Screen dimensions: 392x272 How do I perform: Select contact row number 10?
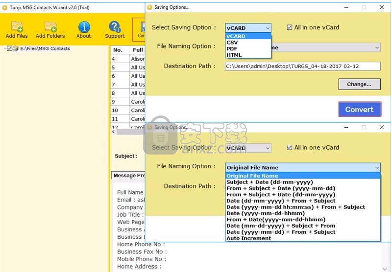point(128,110)
